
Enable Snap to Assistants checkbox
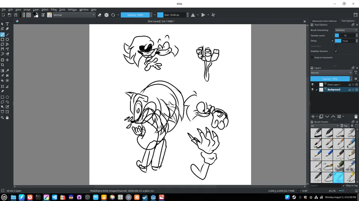(x=312, y=58)
